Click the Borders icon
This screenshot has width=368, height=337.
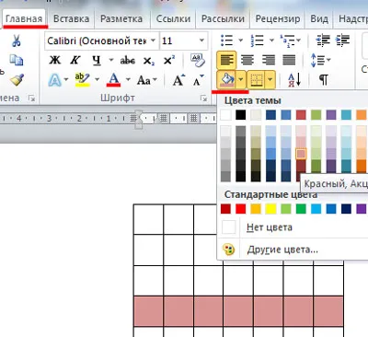click(x=257, y=80)
